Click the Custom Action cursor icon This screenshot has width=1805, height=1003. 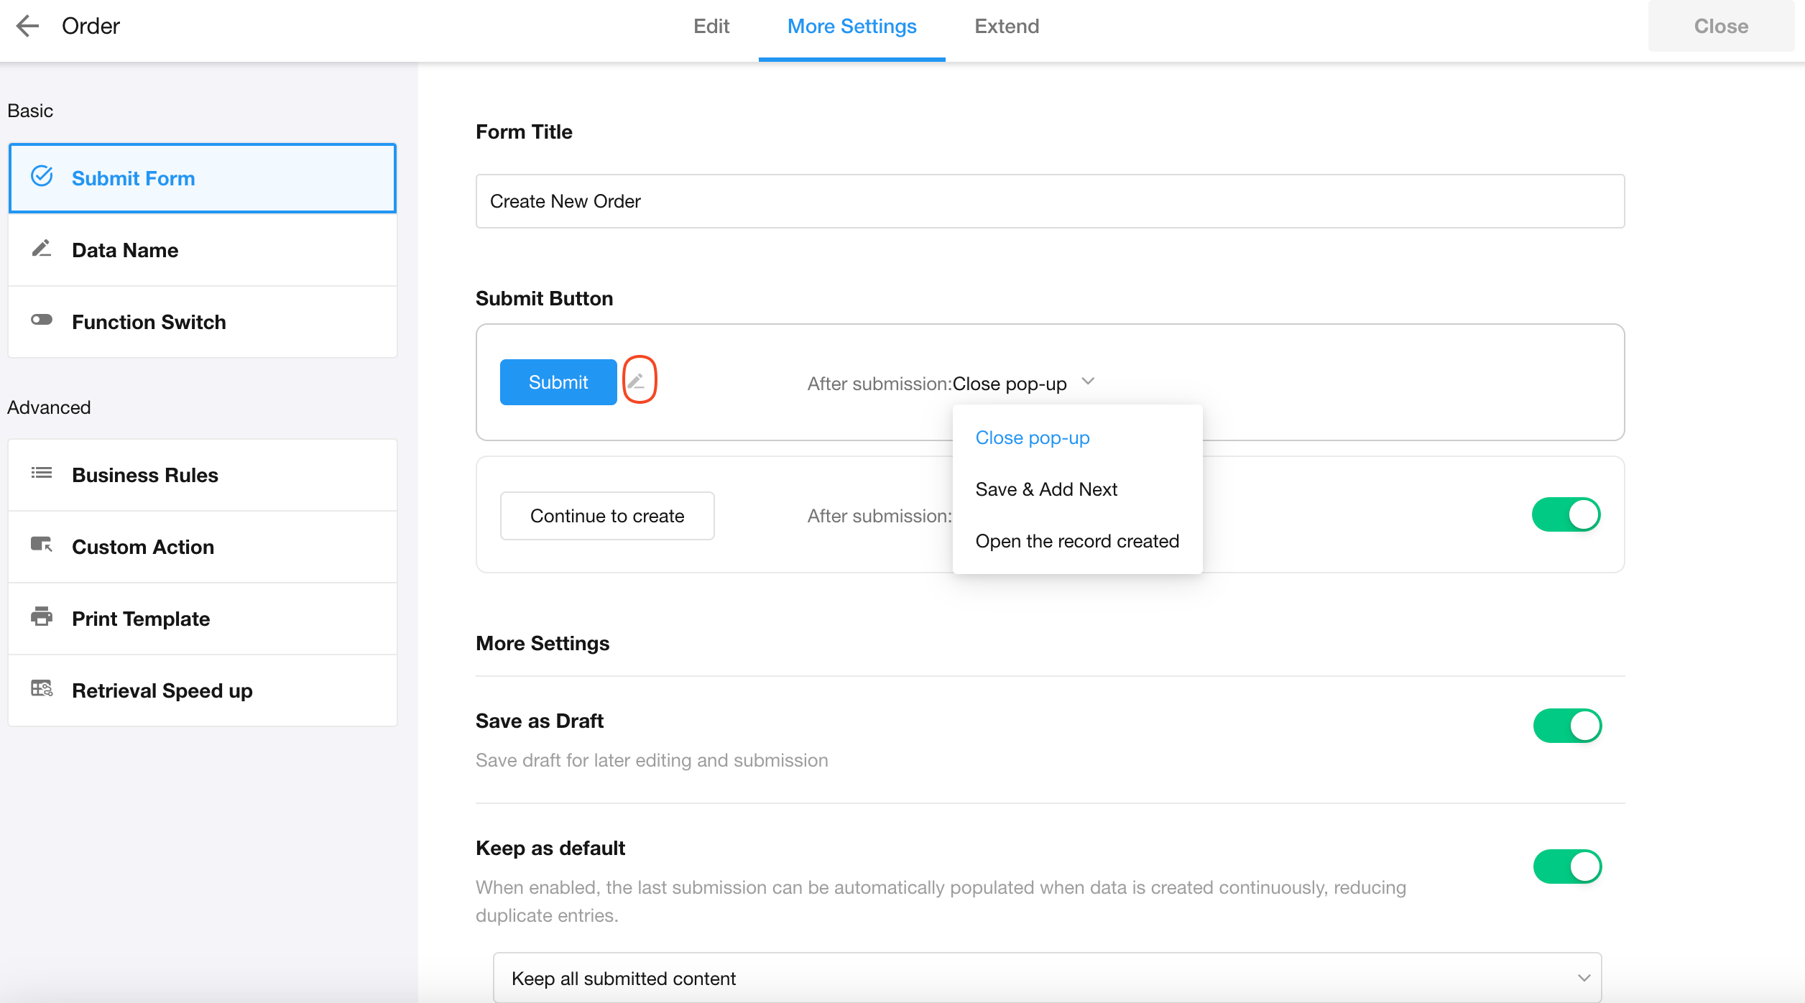point(42,545)
